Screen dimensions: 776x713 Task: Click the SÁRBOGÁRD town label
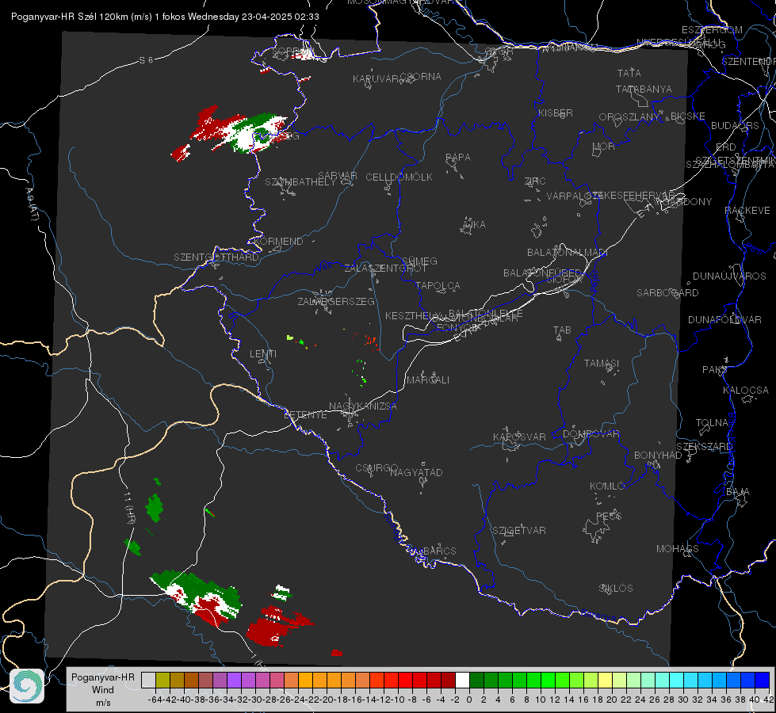(x=667, y=293)
